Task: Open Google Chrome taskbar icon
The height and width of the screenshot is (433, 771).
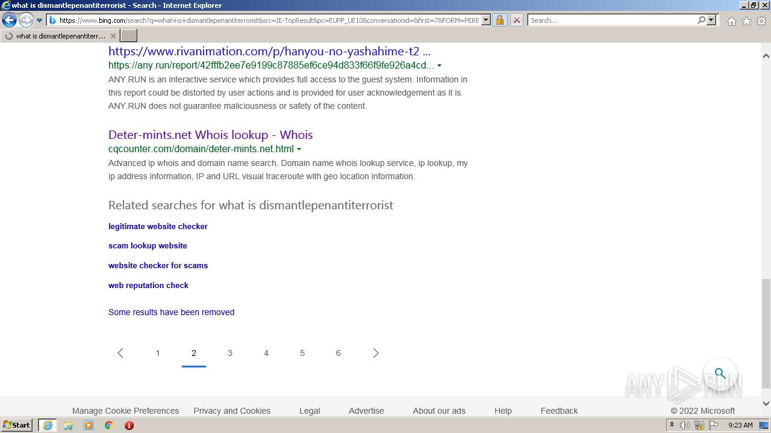Action: click(x=108, y=425)
